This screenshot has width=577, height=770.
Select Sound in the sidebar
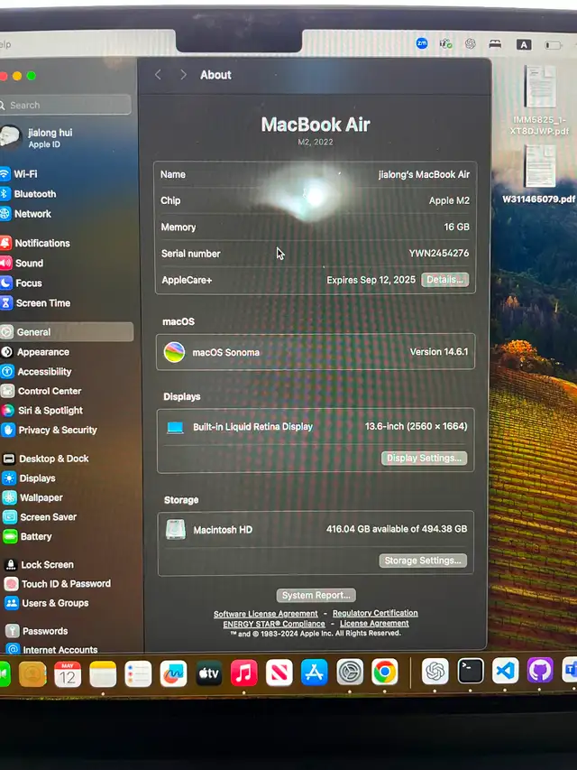pyautogui.click(x=22, y=264)
